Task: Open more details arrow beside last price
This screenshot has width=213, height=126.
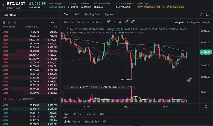Action: click(x=56, y=99)
